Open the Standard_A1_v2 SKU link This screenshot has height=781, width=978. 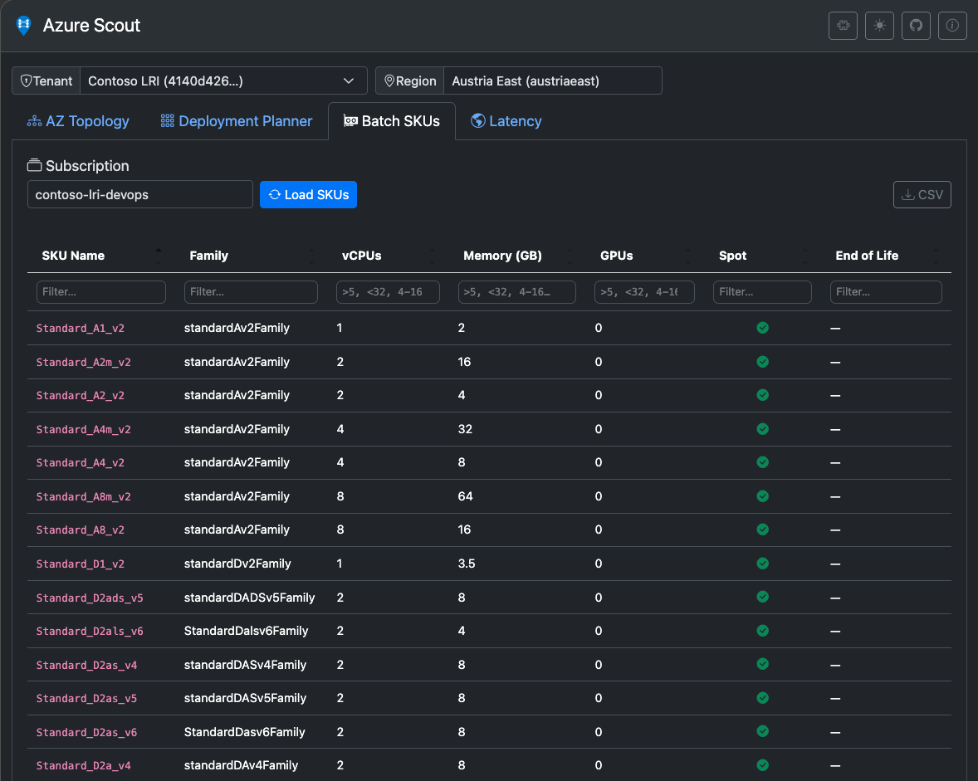coord(81,328)
